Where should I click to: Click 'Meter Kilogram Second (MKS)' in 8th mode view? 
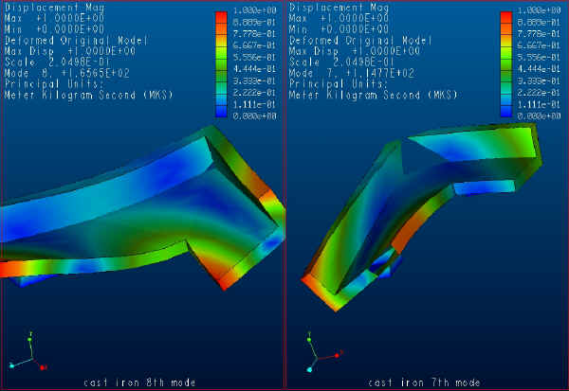coord(89,95)
